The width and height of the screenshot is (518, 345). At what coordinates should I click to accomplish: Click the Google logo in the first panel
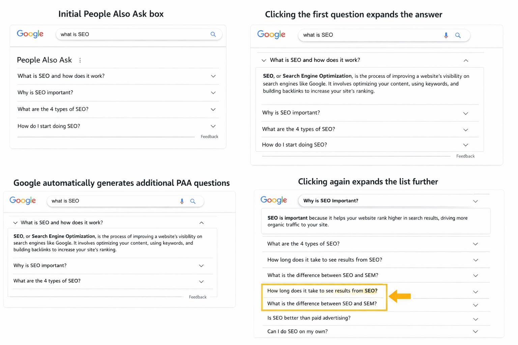(x=30, y=34)
